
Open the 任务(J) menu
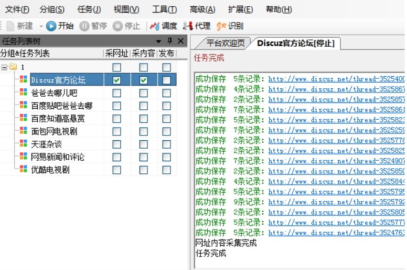[89, 9]
